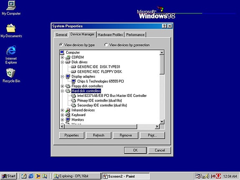Click the Primary IDE controller icon

(x=73, y=101)
